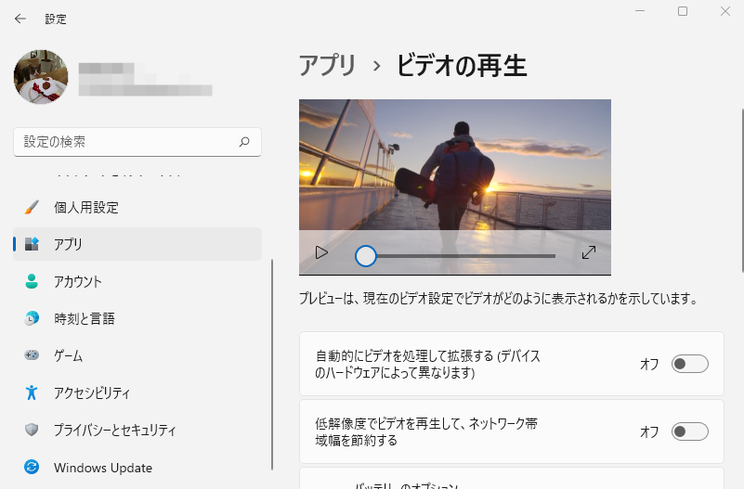Viewport: 744px width, 489px height.
Task: Open ゲーム in the sidebar
Action: 137,355
